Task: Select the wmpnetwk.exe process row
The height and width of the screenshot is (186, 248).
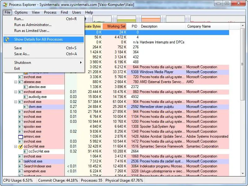Action: tap(35, 171)
